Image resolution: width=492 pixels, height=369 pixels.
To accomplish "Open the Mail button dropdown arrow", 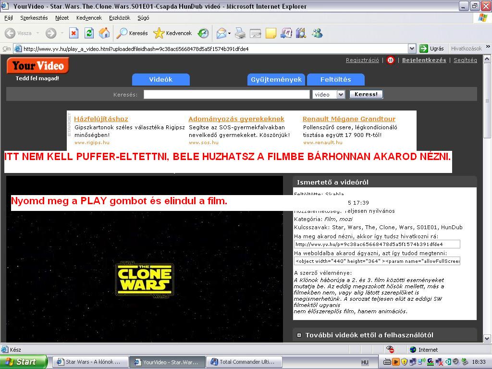I will pyautogui.click(x=229, y=33).
